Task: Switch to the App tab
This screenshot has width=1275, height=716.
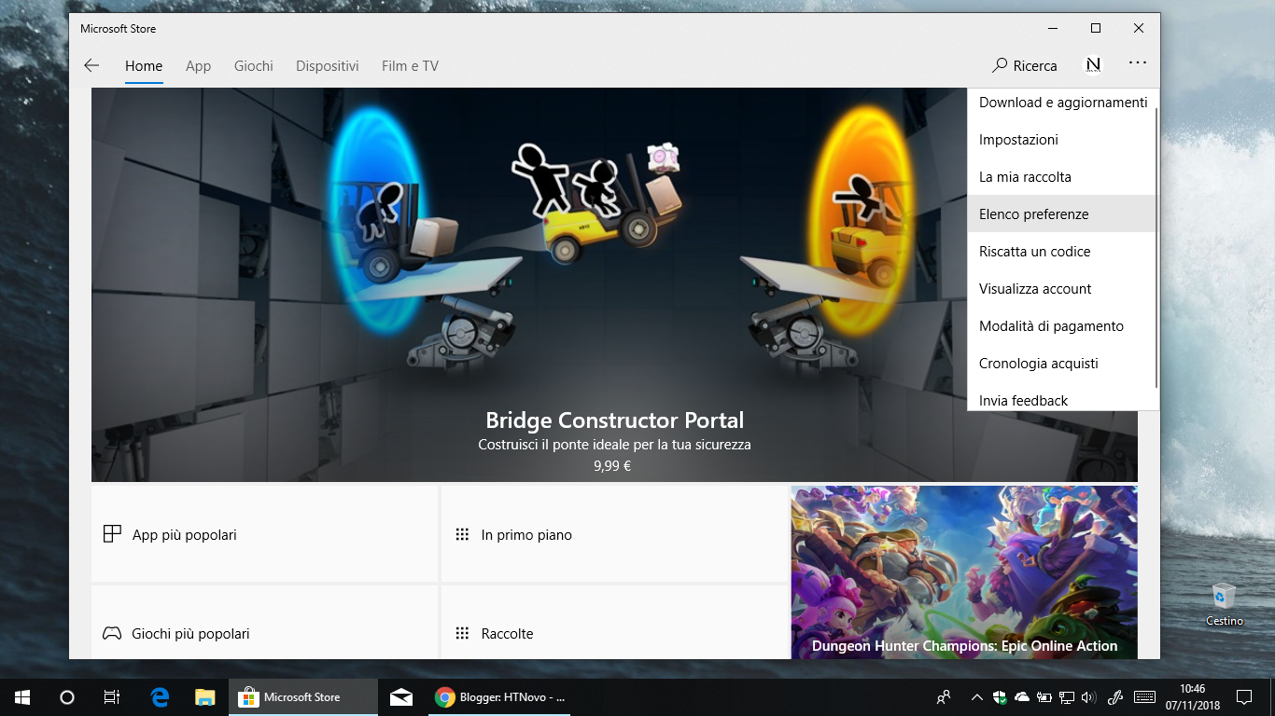Action: pos(198,66)
